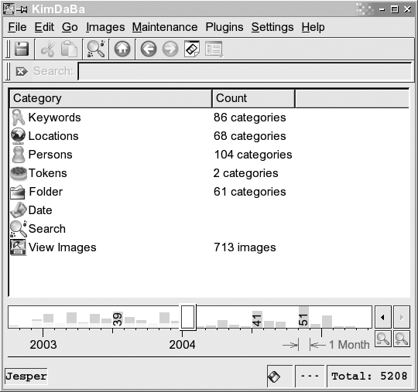Image resolution: width=418 pixels, height=392 pixels.
Task: Select the Folder category row
Action: click(x=209, y=192)
